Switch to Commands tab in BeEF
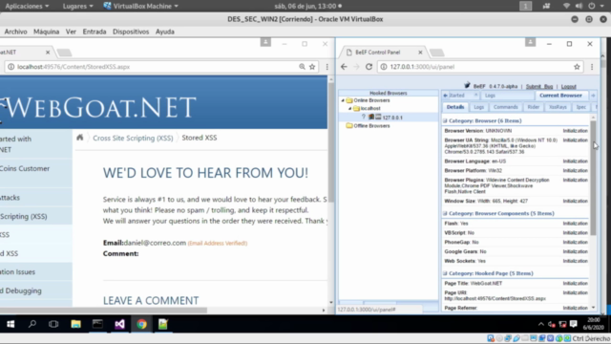 pos(505,107)
